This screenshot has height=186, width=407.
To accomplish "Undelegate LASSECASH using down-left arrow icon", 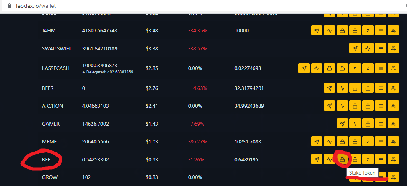I will pyautogui.click(x=368, y=68).
